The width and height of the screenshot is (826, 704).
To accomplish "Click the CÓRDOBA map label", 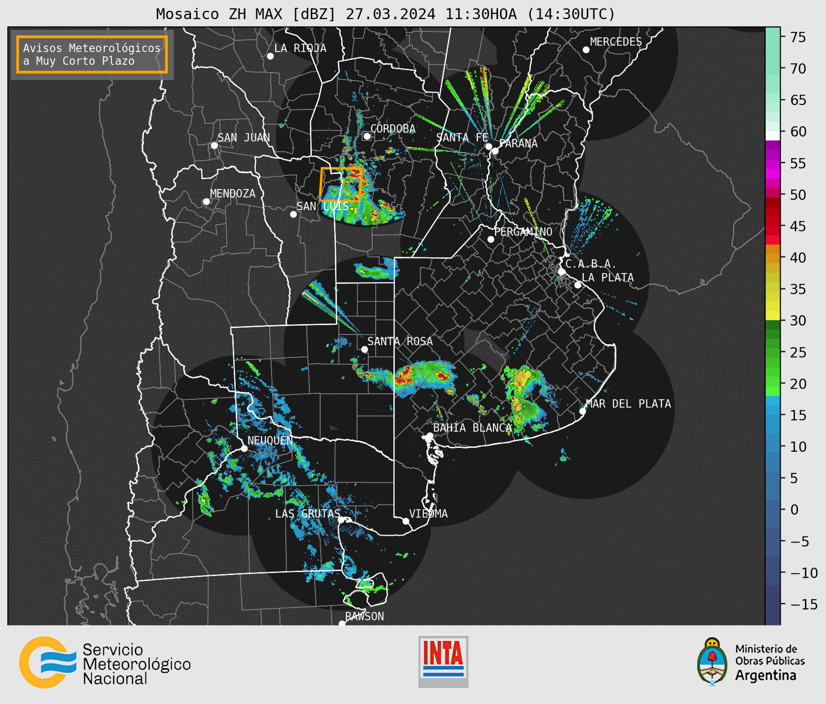I will pyautogui.click(x=393, y=128).
